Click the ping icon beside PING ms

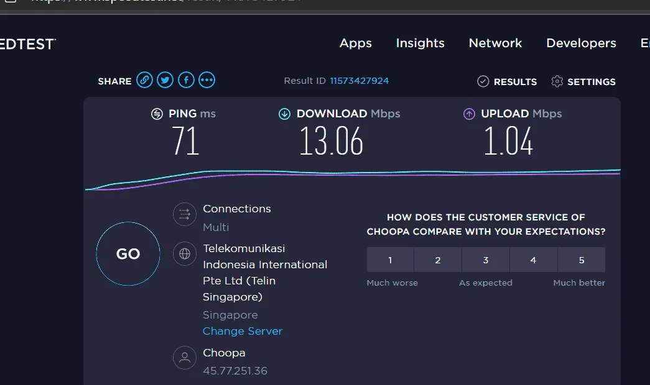[157, 114]
